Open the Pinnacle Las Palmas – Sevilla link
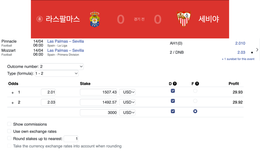The width and height of the screenshot is (260, 167). (x=66, y=41)
